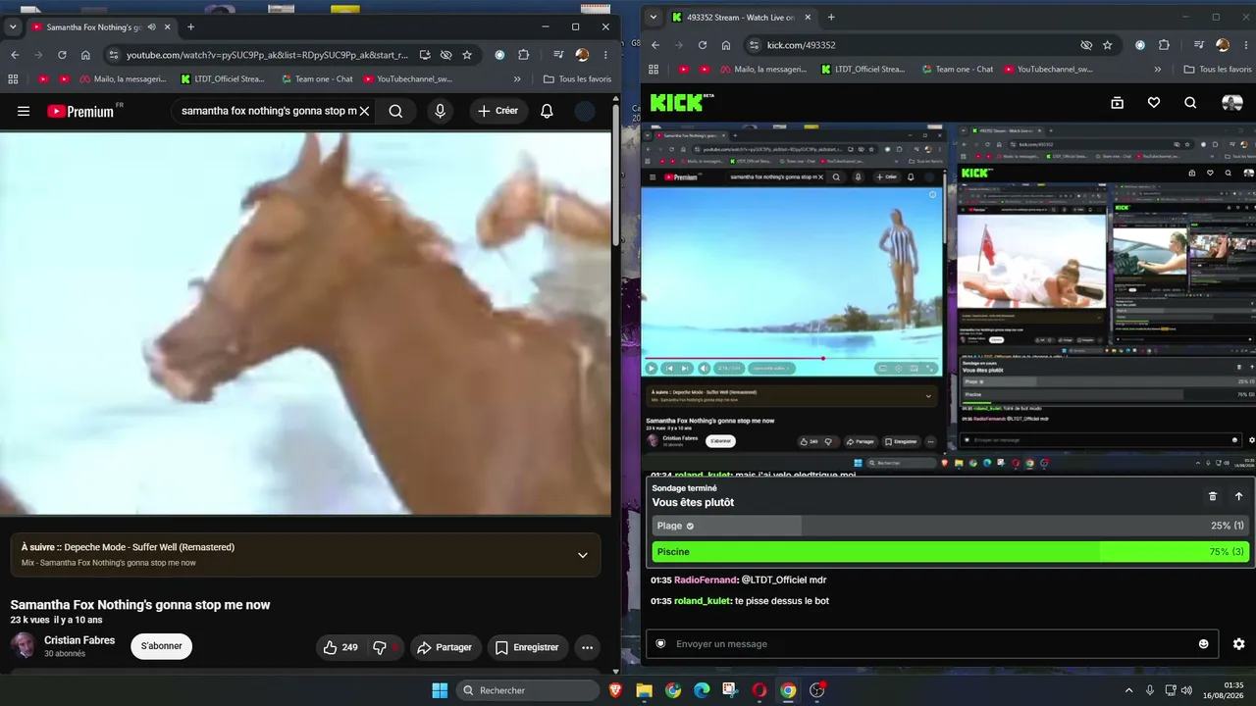Open tab search dropdown in YouTube window
1256x706 pixels.
[x=13, y=27]
